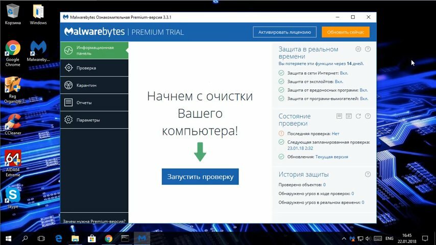
Task: Open Task View on taskbar
Action: click(x=41, y=238)
